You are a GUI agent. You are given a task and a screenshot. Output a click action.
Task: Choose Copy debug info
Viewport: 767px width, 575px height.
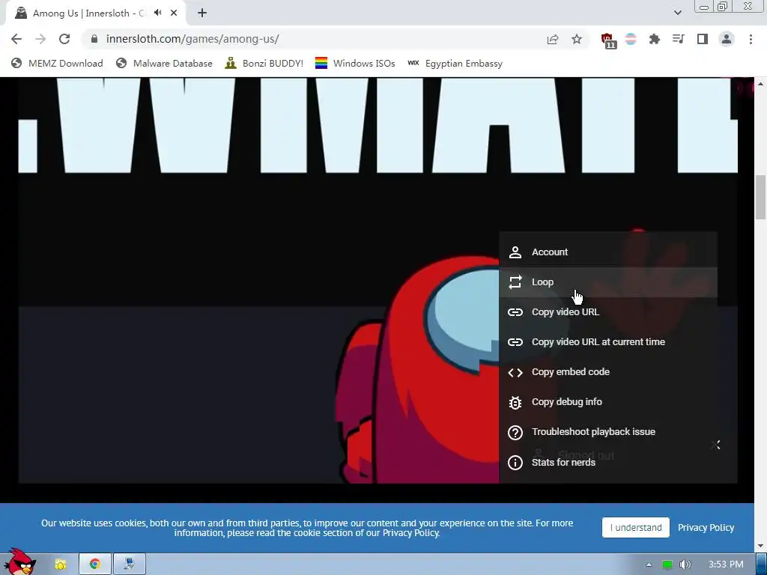[608, 402]
